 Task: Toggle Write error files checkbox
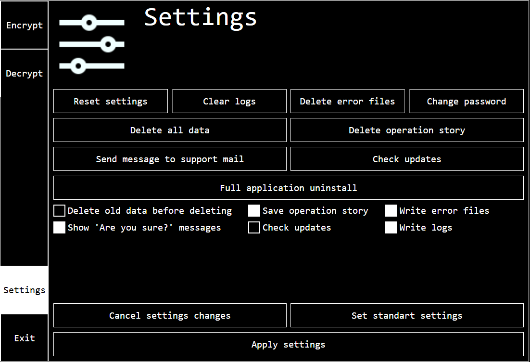tap(391, 210)
